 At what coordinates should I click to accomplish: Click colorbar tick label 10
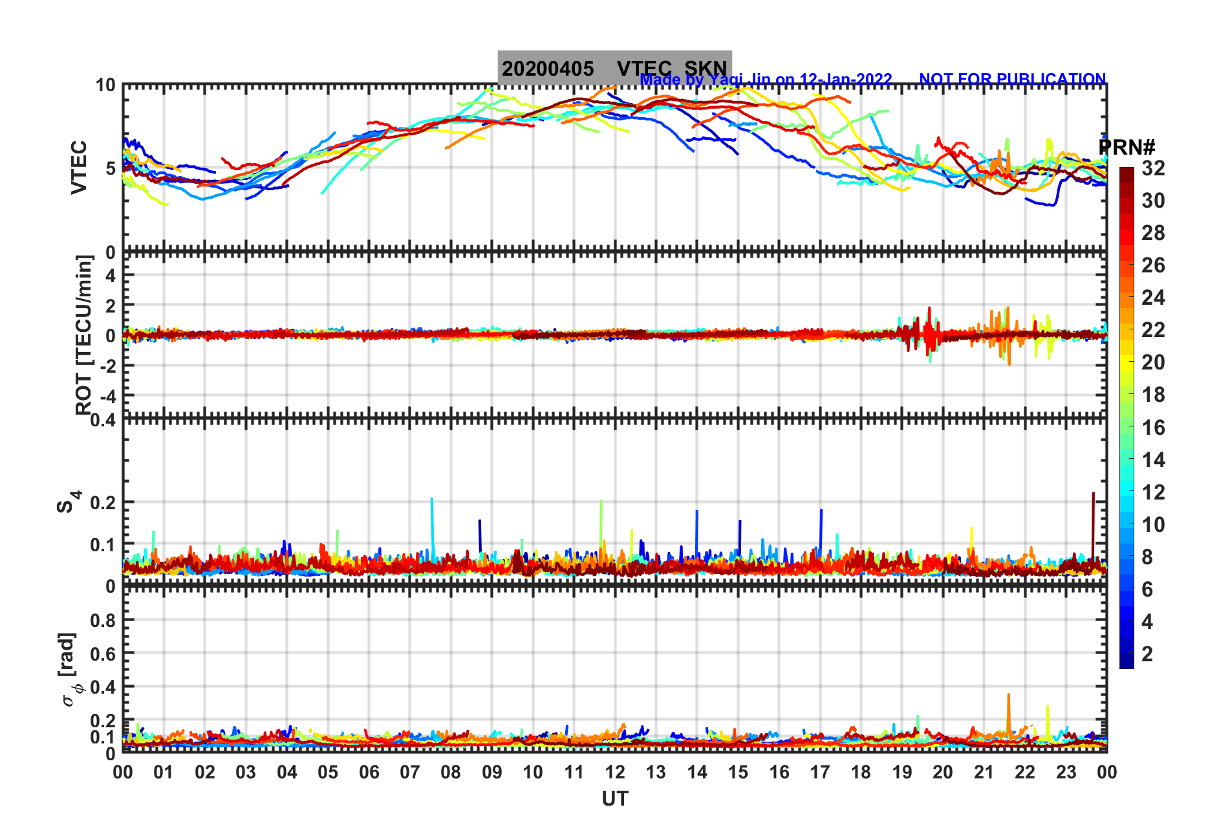point(1153,524)
